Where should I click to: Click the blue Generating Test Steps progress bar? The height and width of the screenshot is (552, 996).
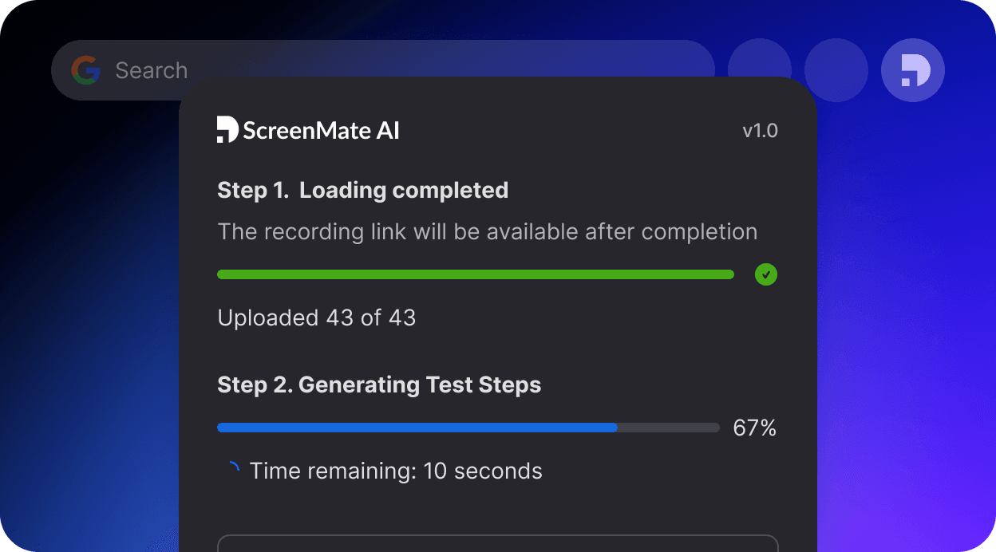417,428
